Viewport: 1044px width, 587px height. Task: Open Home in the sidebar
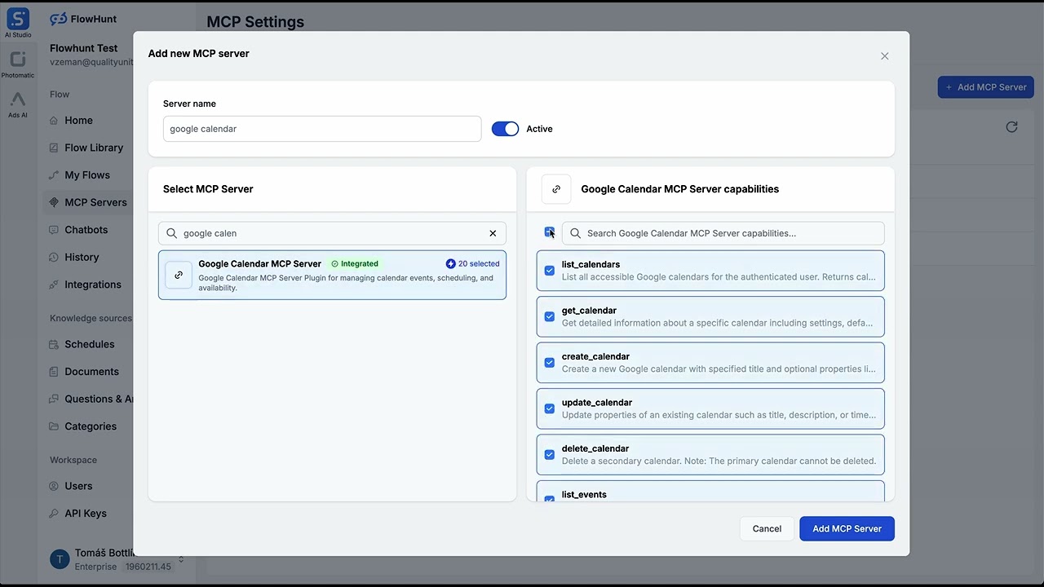click(78, 121)
